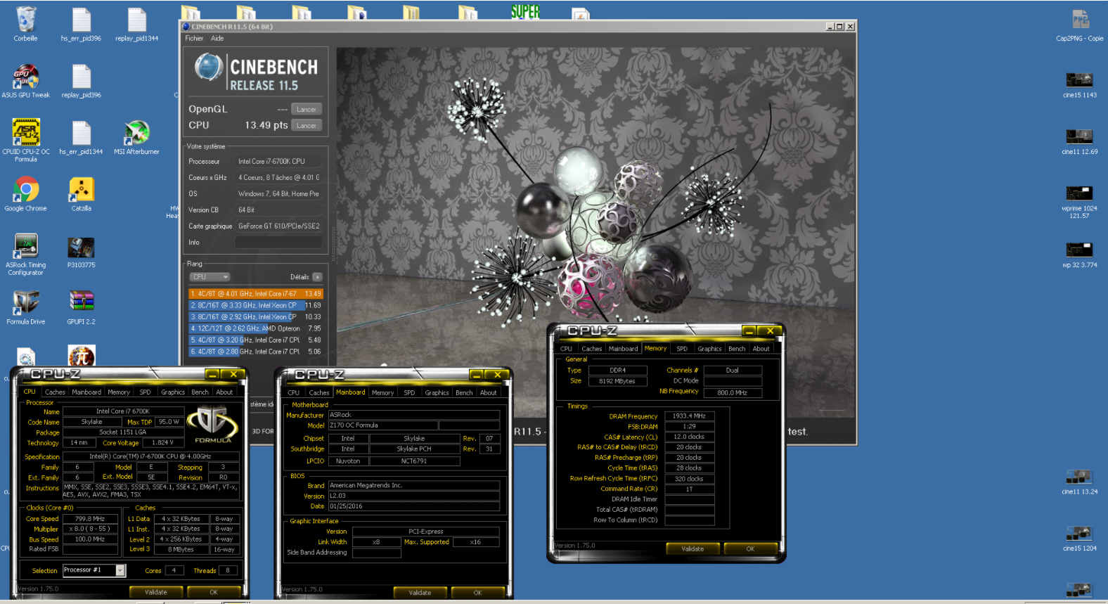Image resolution: width=1108 pixels, height=604 pixels.
Task: Select ranking row 4C/8T @ 3.20 GHz
Action: pyautogui.click(x=256, y=340)
